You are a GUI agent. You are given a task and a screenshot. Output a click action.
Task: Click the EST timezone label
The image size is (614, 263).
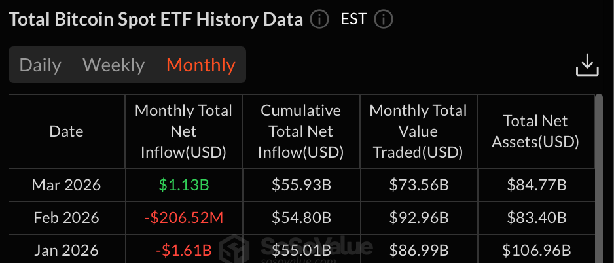click(x=354, y=20)
